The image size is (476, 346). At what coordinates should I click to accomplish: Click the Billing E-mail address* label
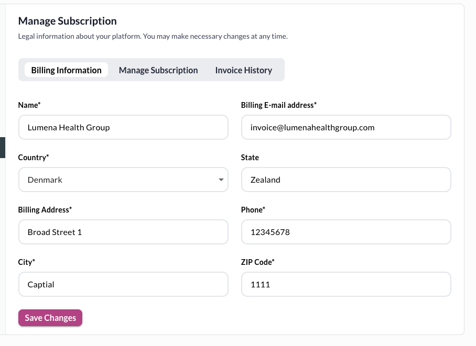pyautogui.click(x=279, y=105)
